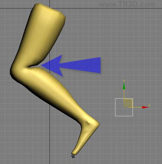Image resolution: width=162 pixels, height=164 pixels.
Task: Select the small gray helper at foot tip
Action: (73, 156)
